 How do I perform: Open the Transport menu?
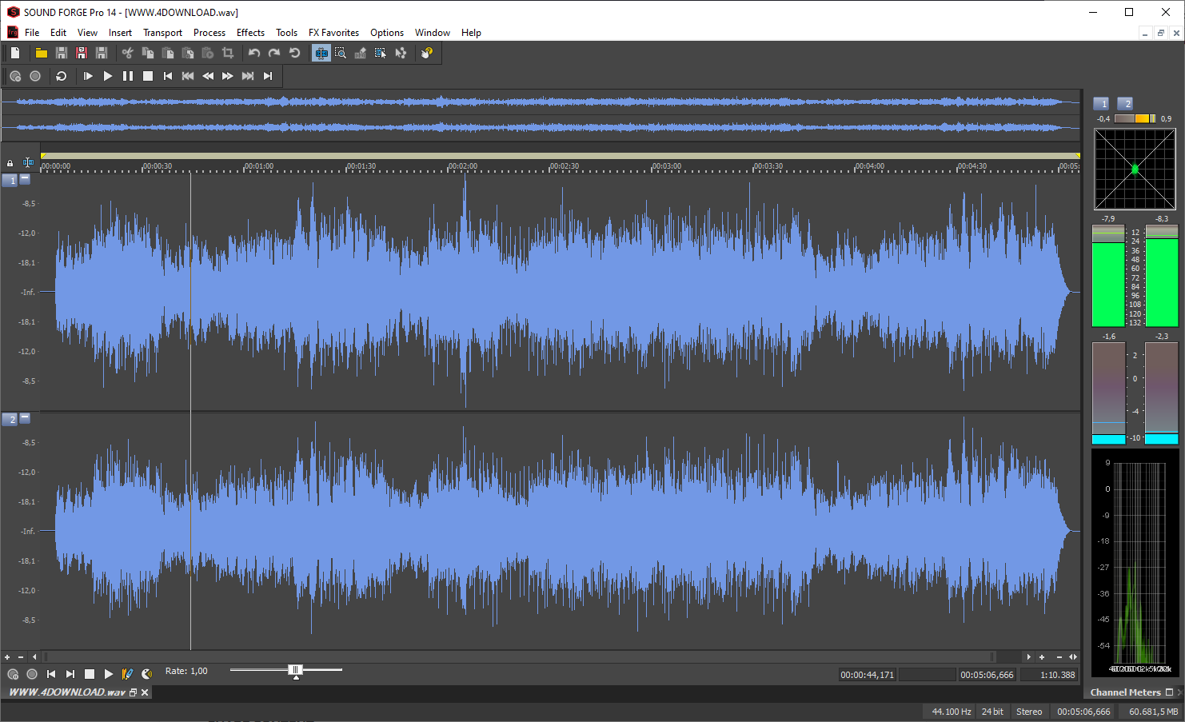coord(162,33)
